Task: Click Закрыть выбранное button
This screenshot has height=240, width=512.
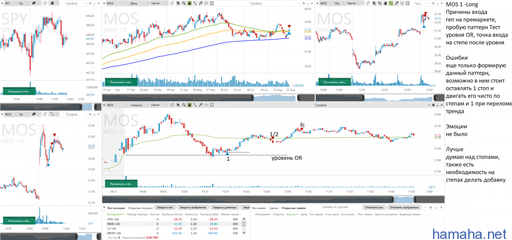Action: tap(193, 208)
